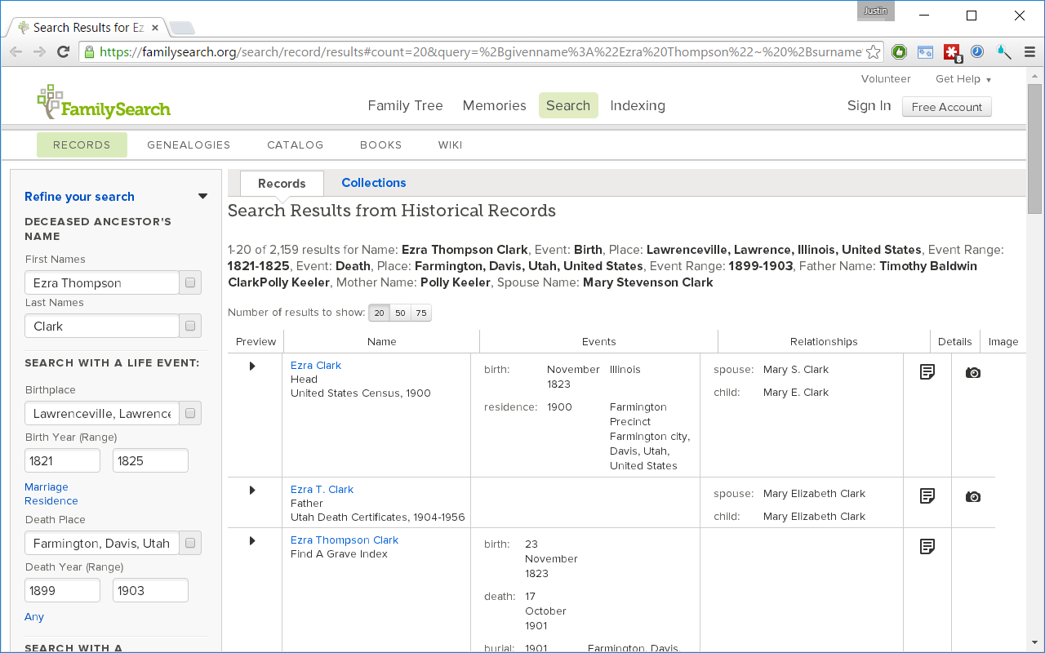Switch to the Books tab
Image resolution: width=1045 pixels, height=653 pixels.
click(381, 145)
